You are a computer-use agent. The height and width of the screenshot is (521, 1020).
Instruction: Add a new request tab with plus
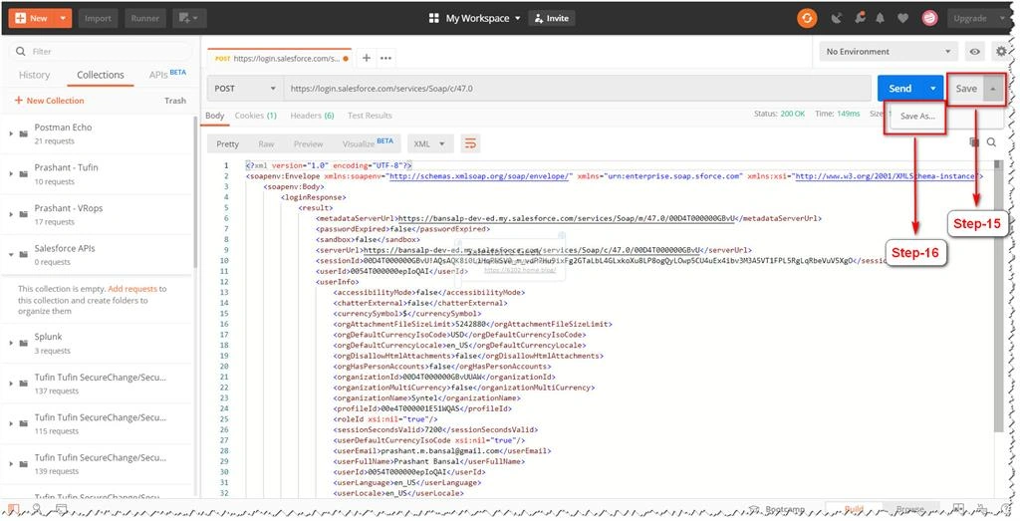click(367, 58)
